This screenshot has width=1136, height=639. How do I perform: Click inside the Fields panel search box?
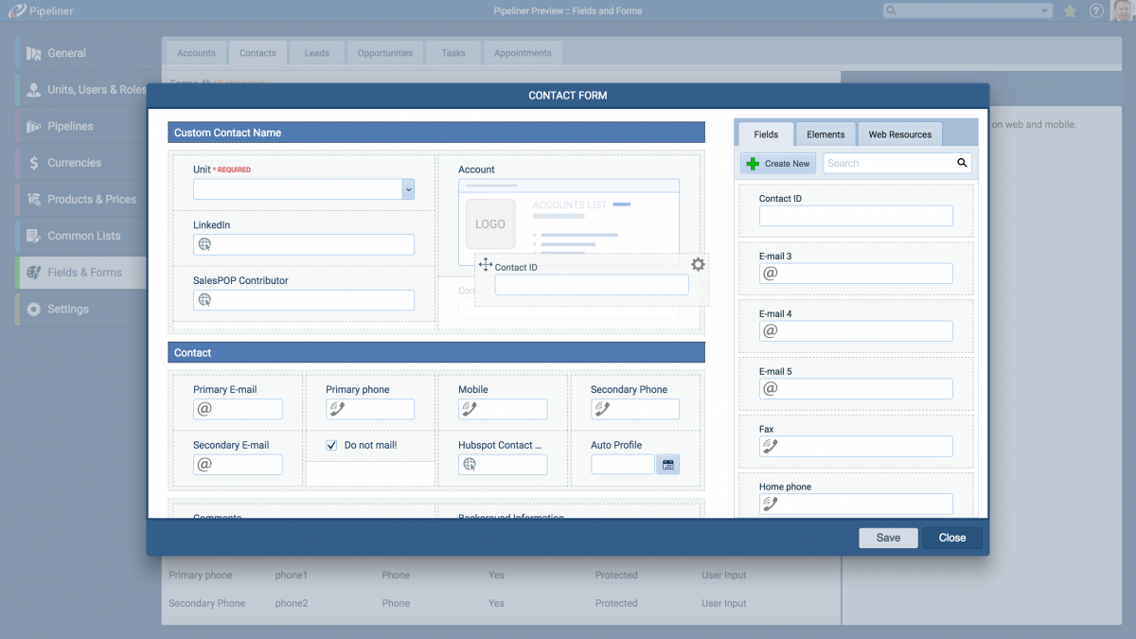click(890, 163)
